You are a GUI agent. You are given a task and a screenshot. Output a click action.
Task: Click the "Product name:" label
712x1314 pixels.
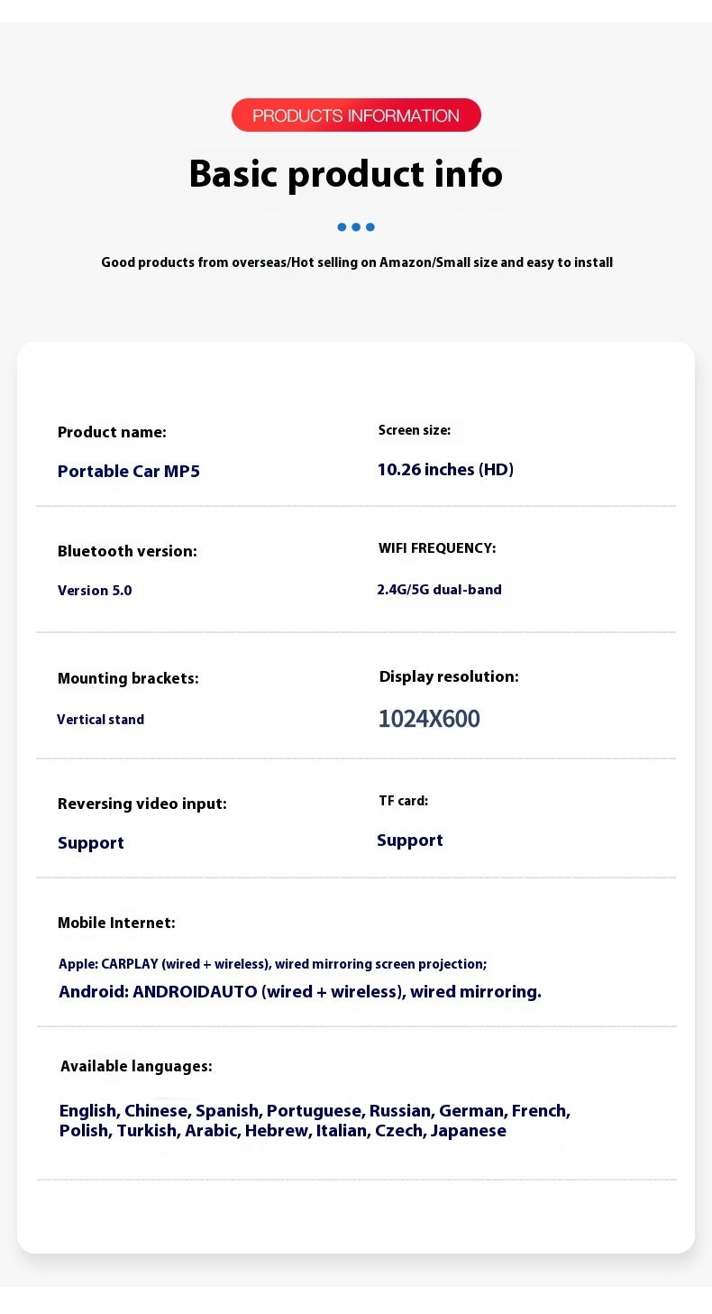(x=112, y=432)
